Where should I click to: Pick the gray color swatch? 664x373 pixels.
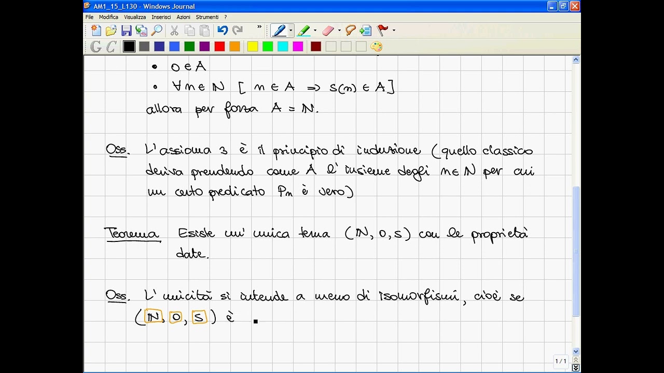click(144, 47)
